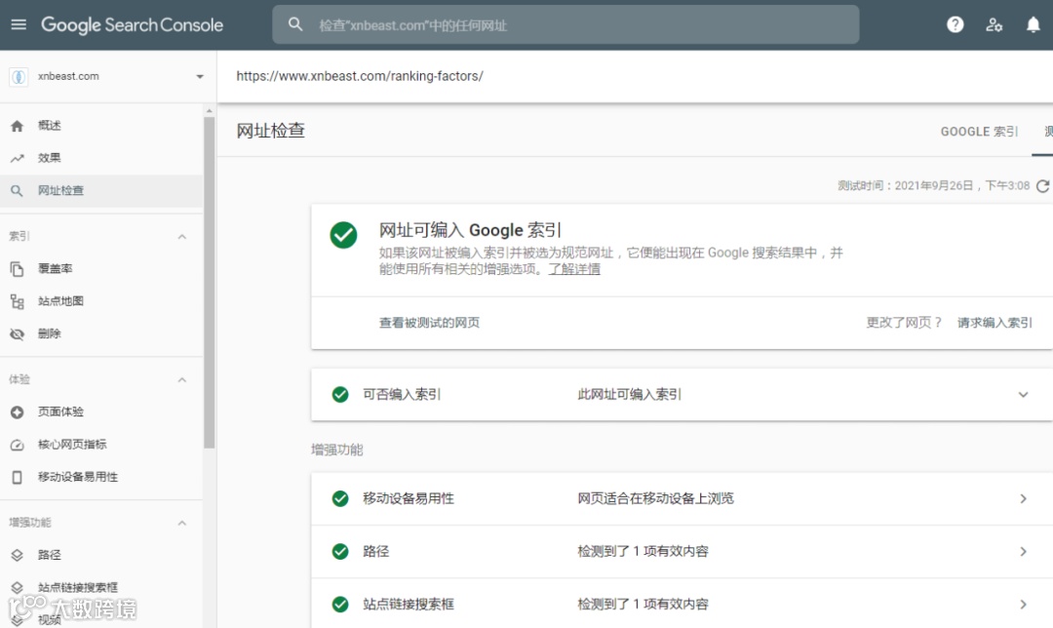Open 路径 details arrow in main panel
This screenshot has height=628, width=1053.
[x=1023, y=551]
